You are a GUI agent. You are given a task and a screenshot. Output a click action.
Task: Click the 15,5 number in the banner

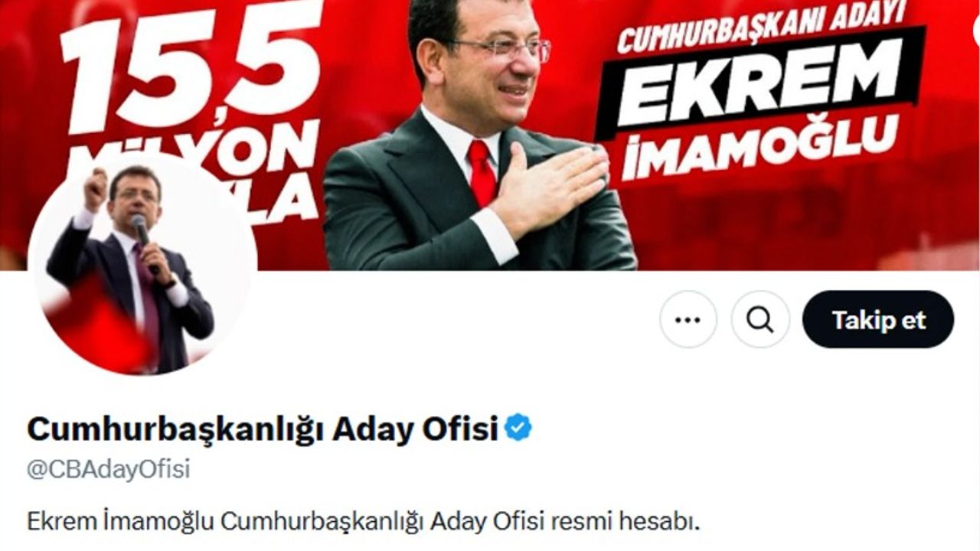click(191, 65)
